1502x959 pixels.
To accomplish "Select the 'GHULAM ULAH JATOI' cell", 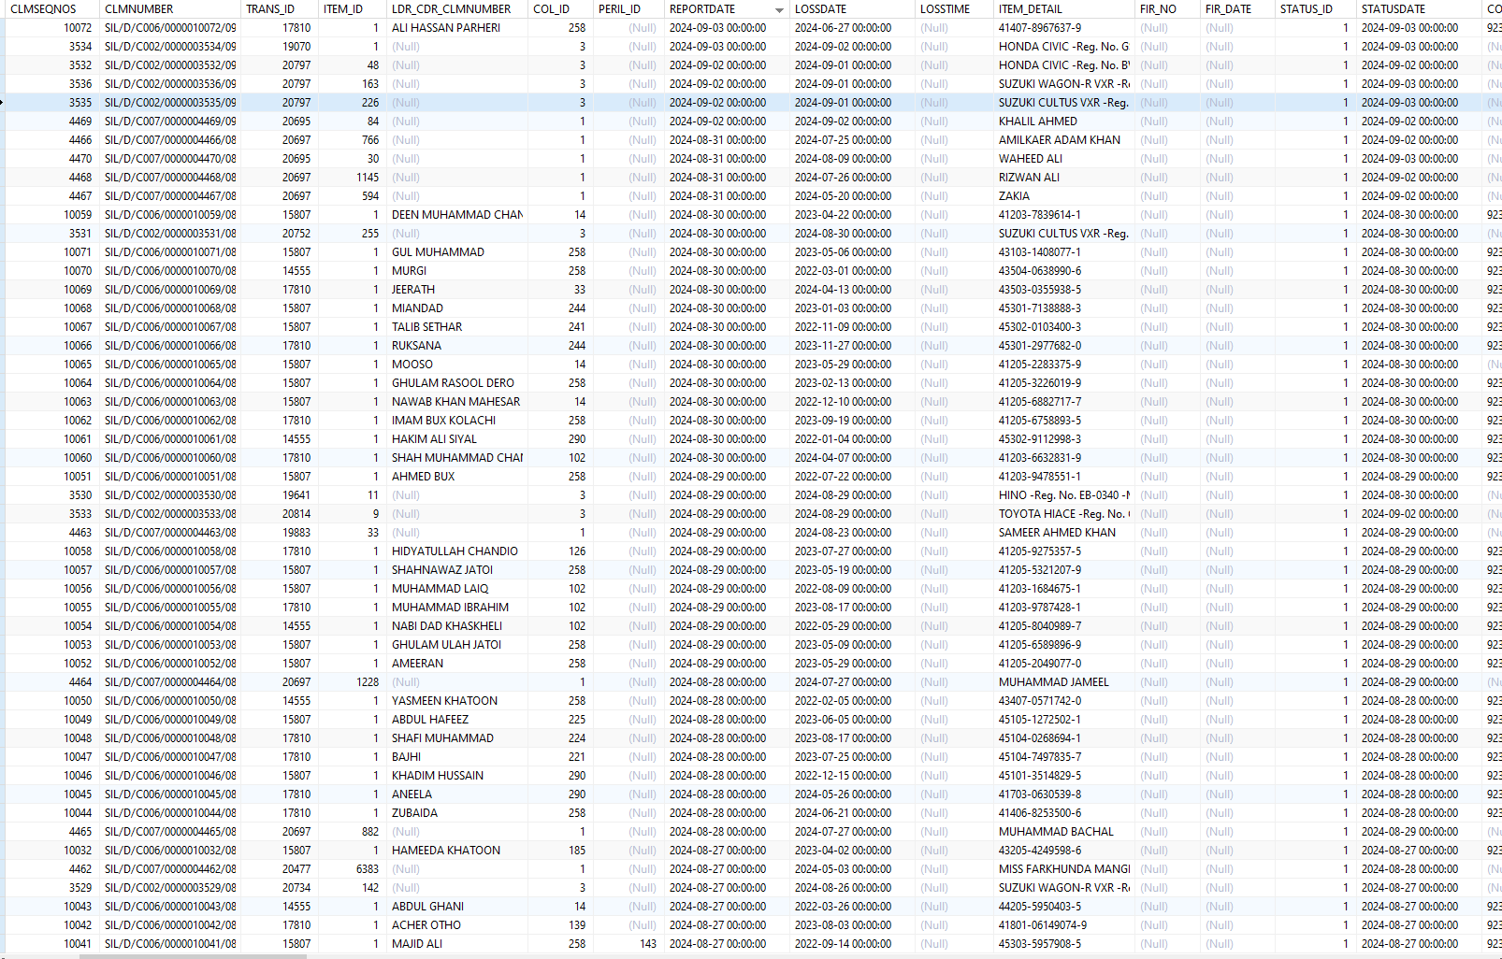I will click(457, 645).
